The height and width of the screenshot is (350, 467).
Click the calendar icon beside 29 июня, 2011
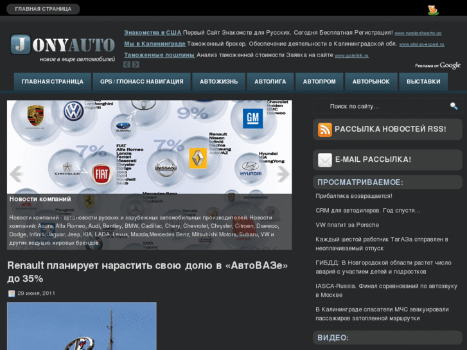click(x=12, y=293)
